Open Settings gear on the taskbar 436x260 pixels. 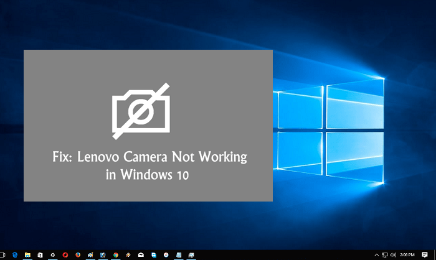pyautogui.click(x=52, y=255)
